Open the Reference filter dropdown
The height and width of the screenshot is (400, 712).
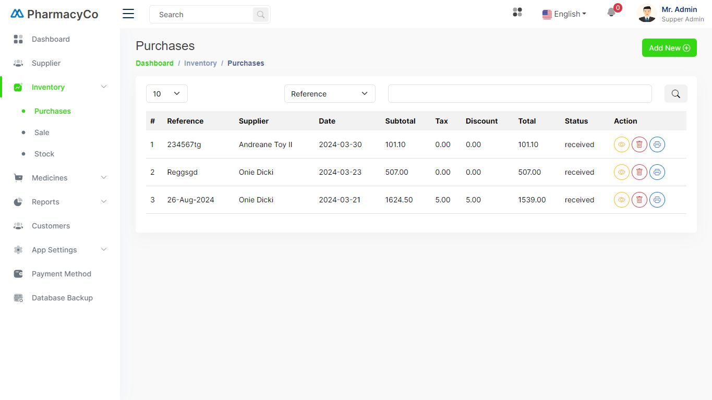pyautogui.click(x=330, y=94)
